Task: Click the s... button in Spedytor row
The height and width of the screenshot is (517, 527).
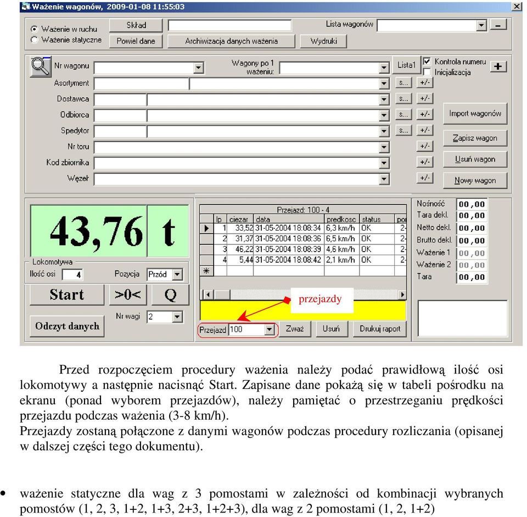Action: (403, 130)
